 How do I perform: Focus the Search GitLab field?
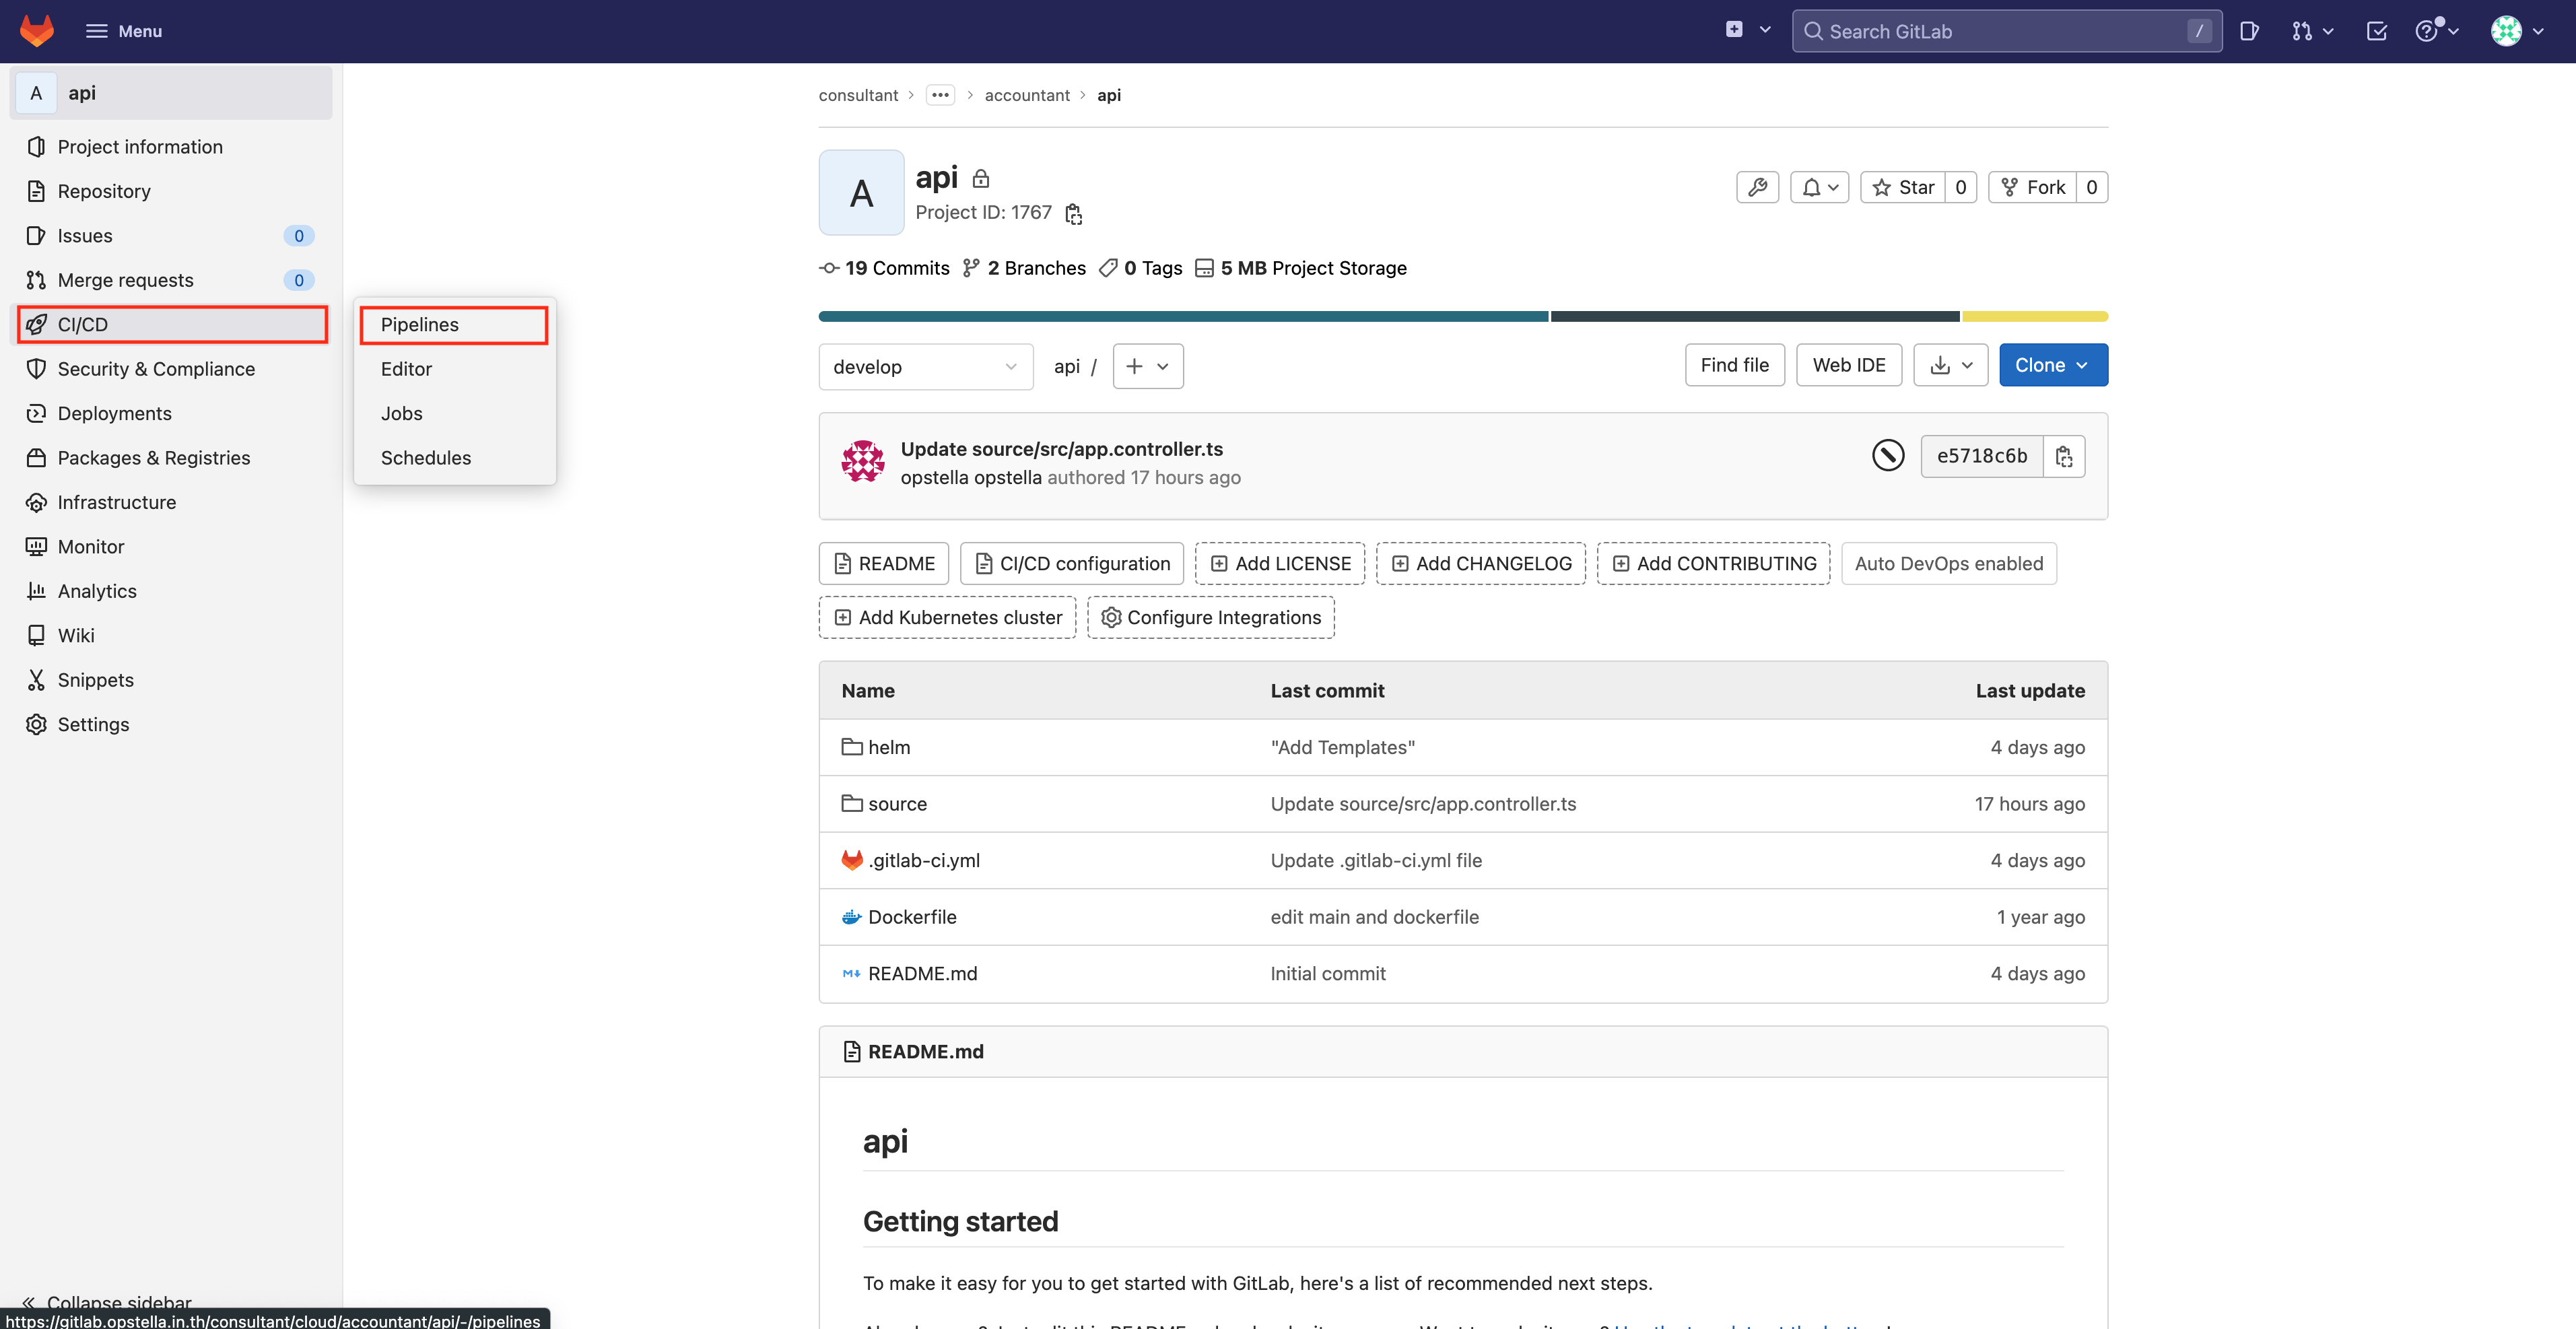pos(2006,31)
